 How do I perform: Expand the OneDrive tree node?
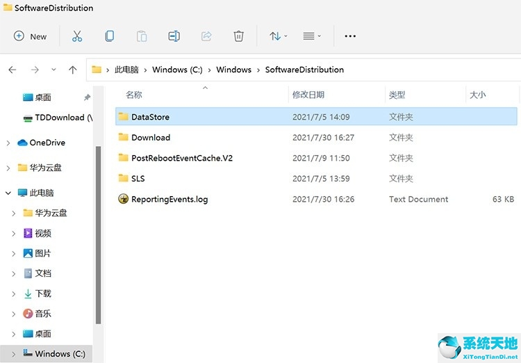pyautogui.click(x=8, y=143)
